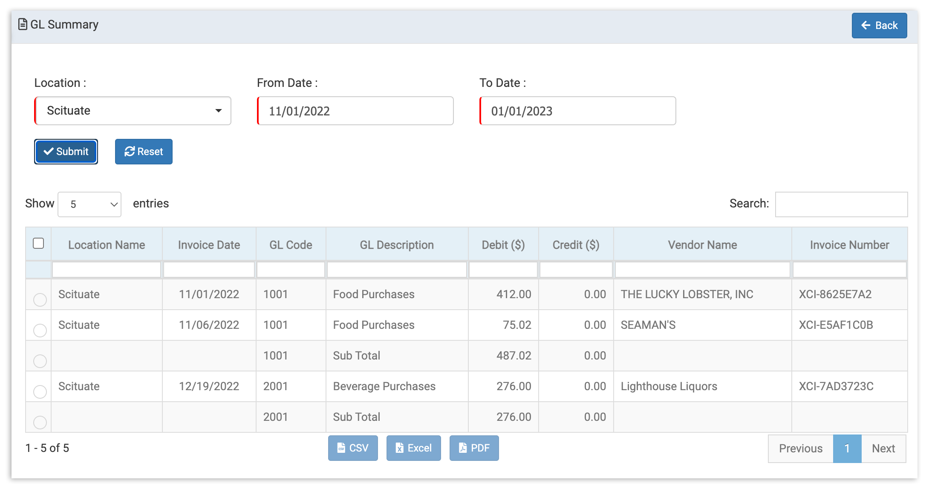Click the GL Summary document icon
The height and width of the screenshot is (489, 929).
(23, 25)
